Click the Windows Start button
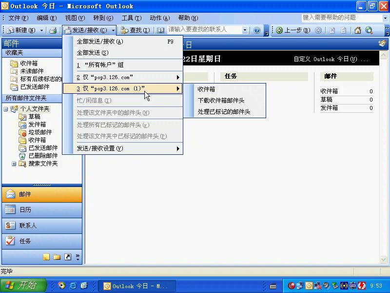Screen dimensions: 390x293 coord(23,286)
